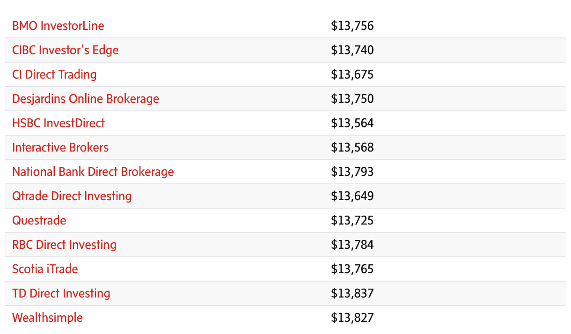The image size is (571, 334).
Task: Click the CIBC Investor's Edge link
Action: [x=66, y=50]
